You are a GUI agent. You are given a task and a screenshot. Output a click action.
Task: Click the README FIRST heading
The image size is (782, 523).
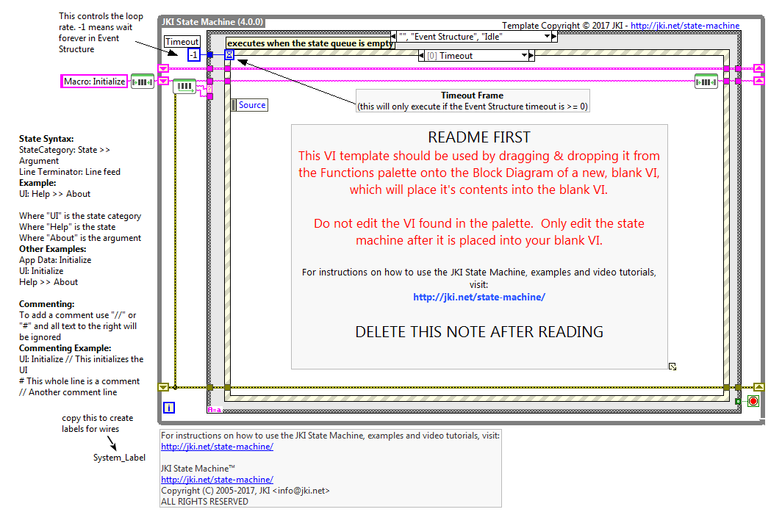[x=478, y=137]
